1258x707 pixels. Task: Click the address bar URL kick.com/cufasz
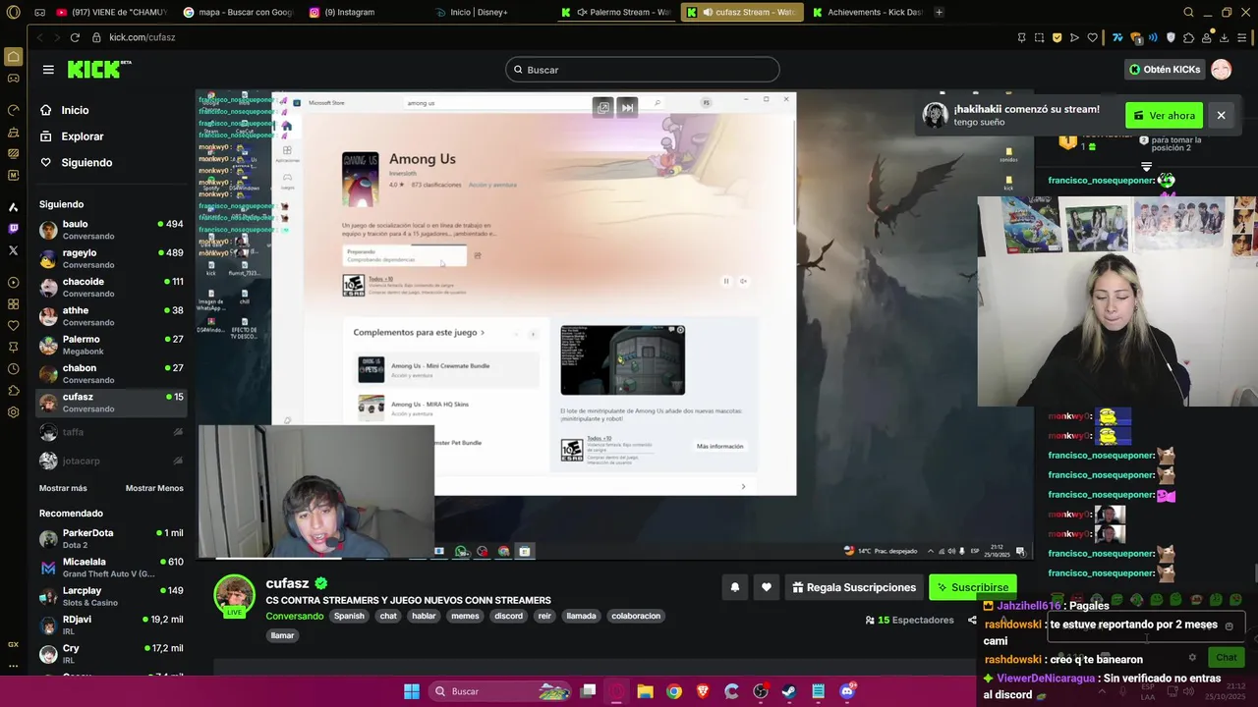coord(143,37)
